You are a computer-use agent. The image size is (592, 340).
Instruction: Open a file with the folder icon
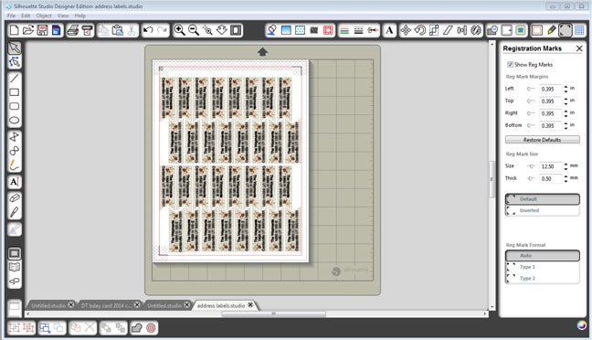(x=28, y=30)
